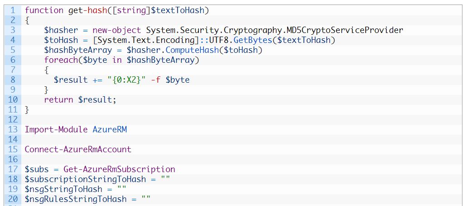Click the AzureRM module name
Image resolution: width=467 pixels, height=206 pixels.
(110, 130)
